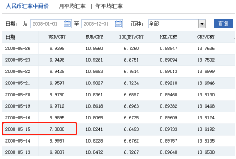Select date cell 2008-05-16
The image size is (236, 159).
tap(18, 118)
